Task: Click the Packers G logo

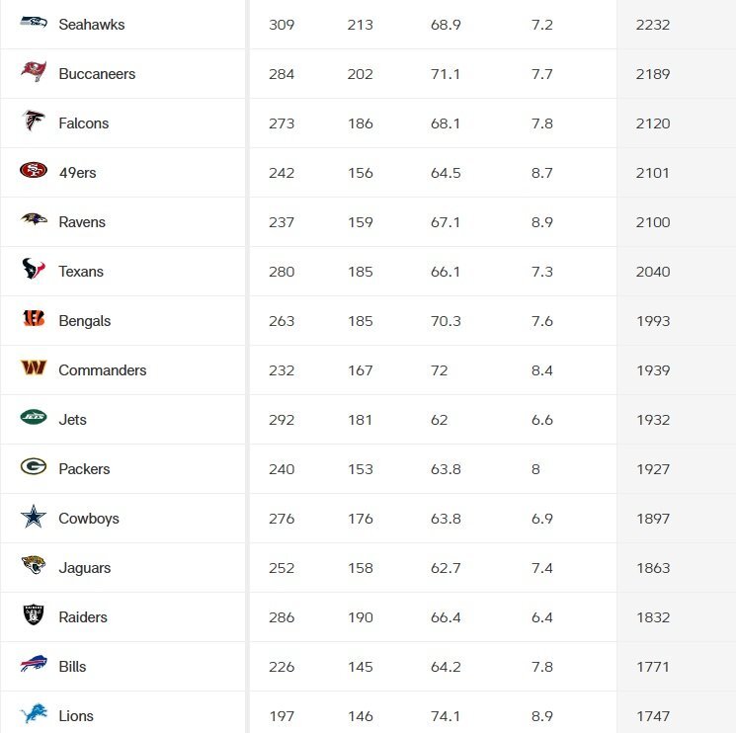Action: click(x=34, y=466)
